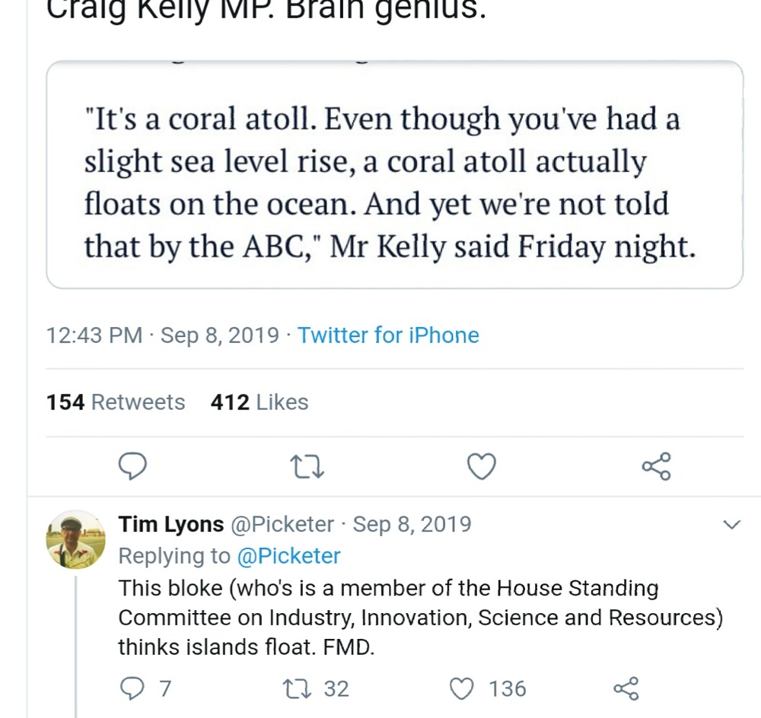Click the reply's Sep 8, 2019 date
This screenshot has height=718, width=761.
pos(412,525)
